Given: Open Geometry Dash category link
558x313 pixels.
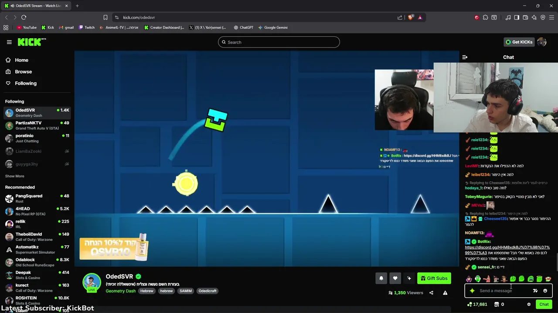Looking at the screenshot, I should click(x=120, y=291).
